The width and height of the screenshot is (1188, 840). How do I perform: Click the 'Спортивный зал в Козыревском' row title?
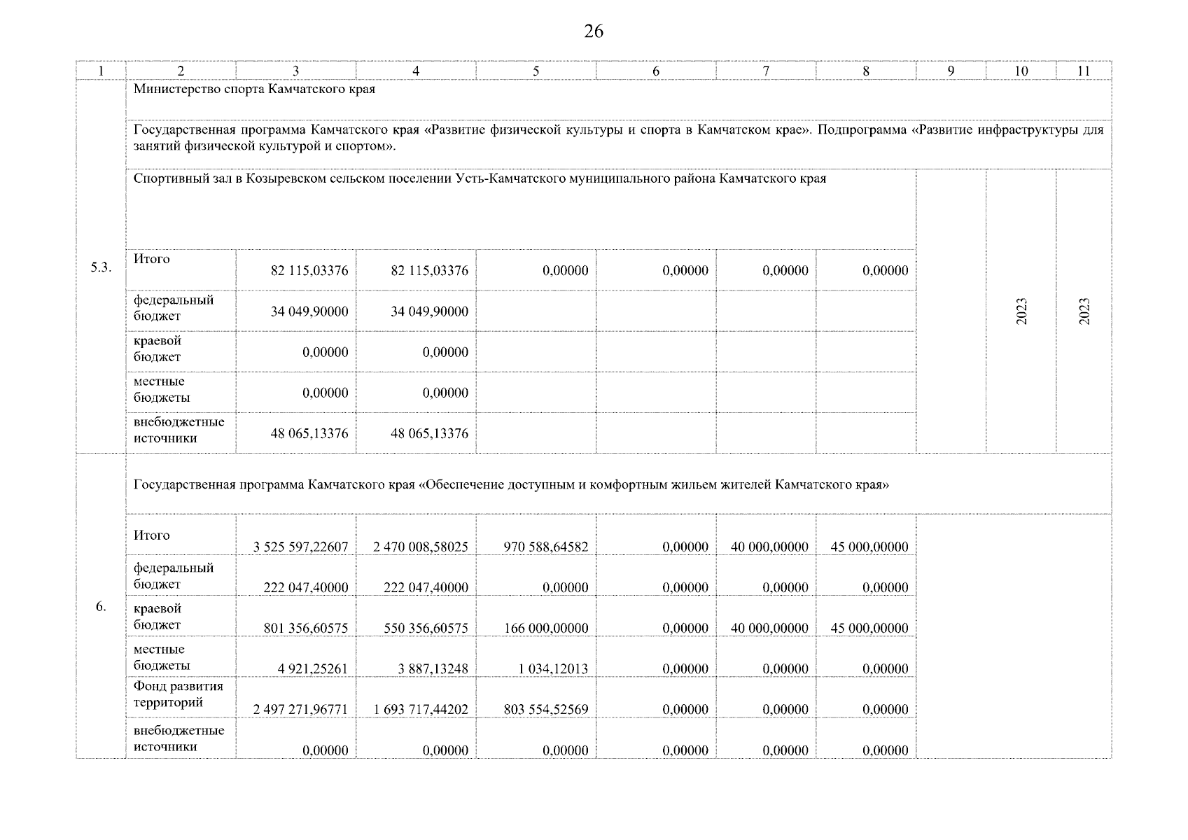tap(480, 178)
